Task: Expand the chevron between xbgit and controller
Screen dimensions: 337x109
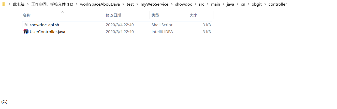Action: coord(265,4)
